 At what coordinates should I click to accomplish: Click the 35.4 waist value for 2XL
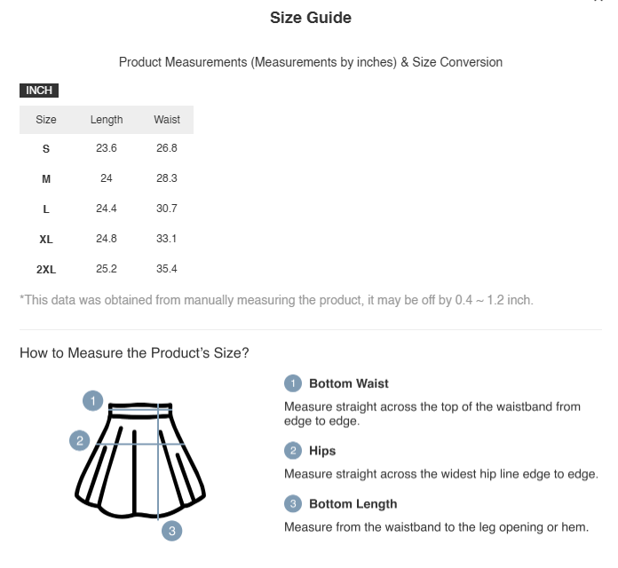click(167, 269)
